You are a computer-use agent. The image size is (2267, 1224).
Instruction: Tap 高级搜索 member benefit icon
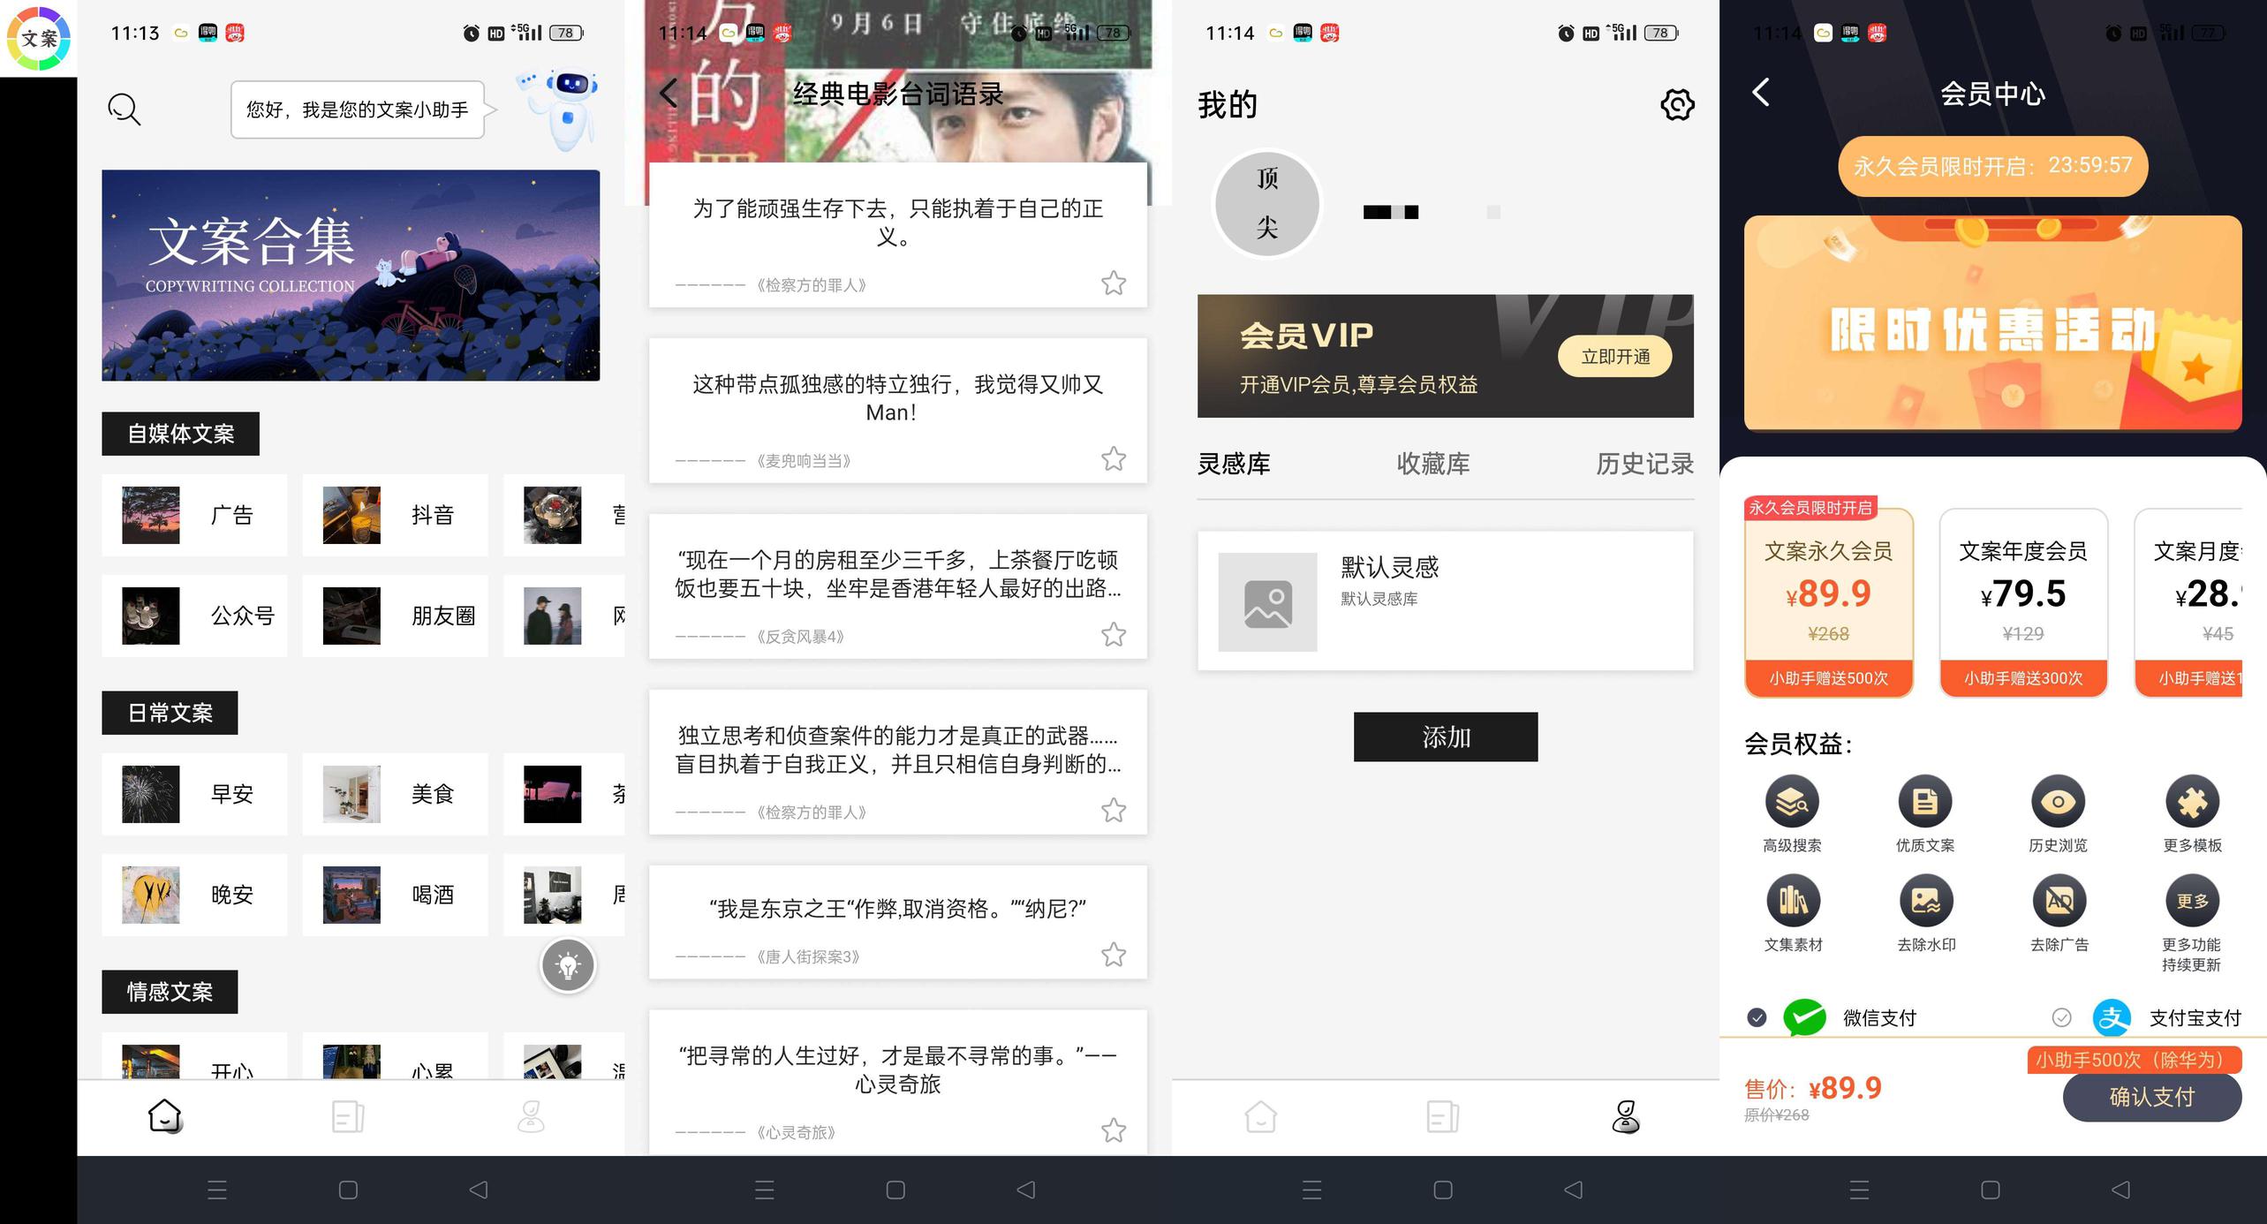click(1791, 802)
